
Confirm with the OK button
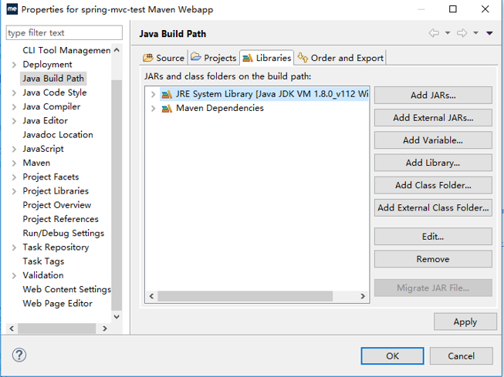click(x=392, y=356)
